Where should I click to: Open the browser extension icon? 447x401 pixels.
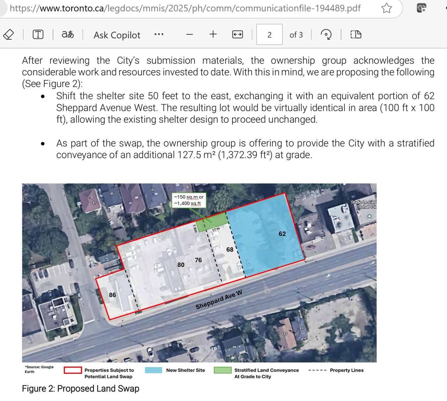[422, 8]
